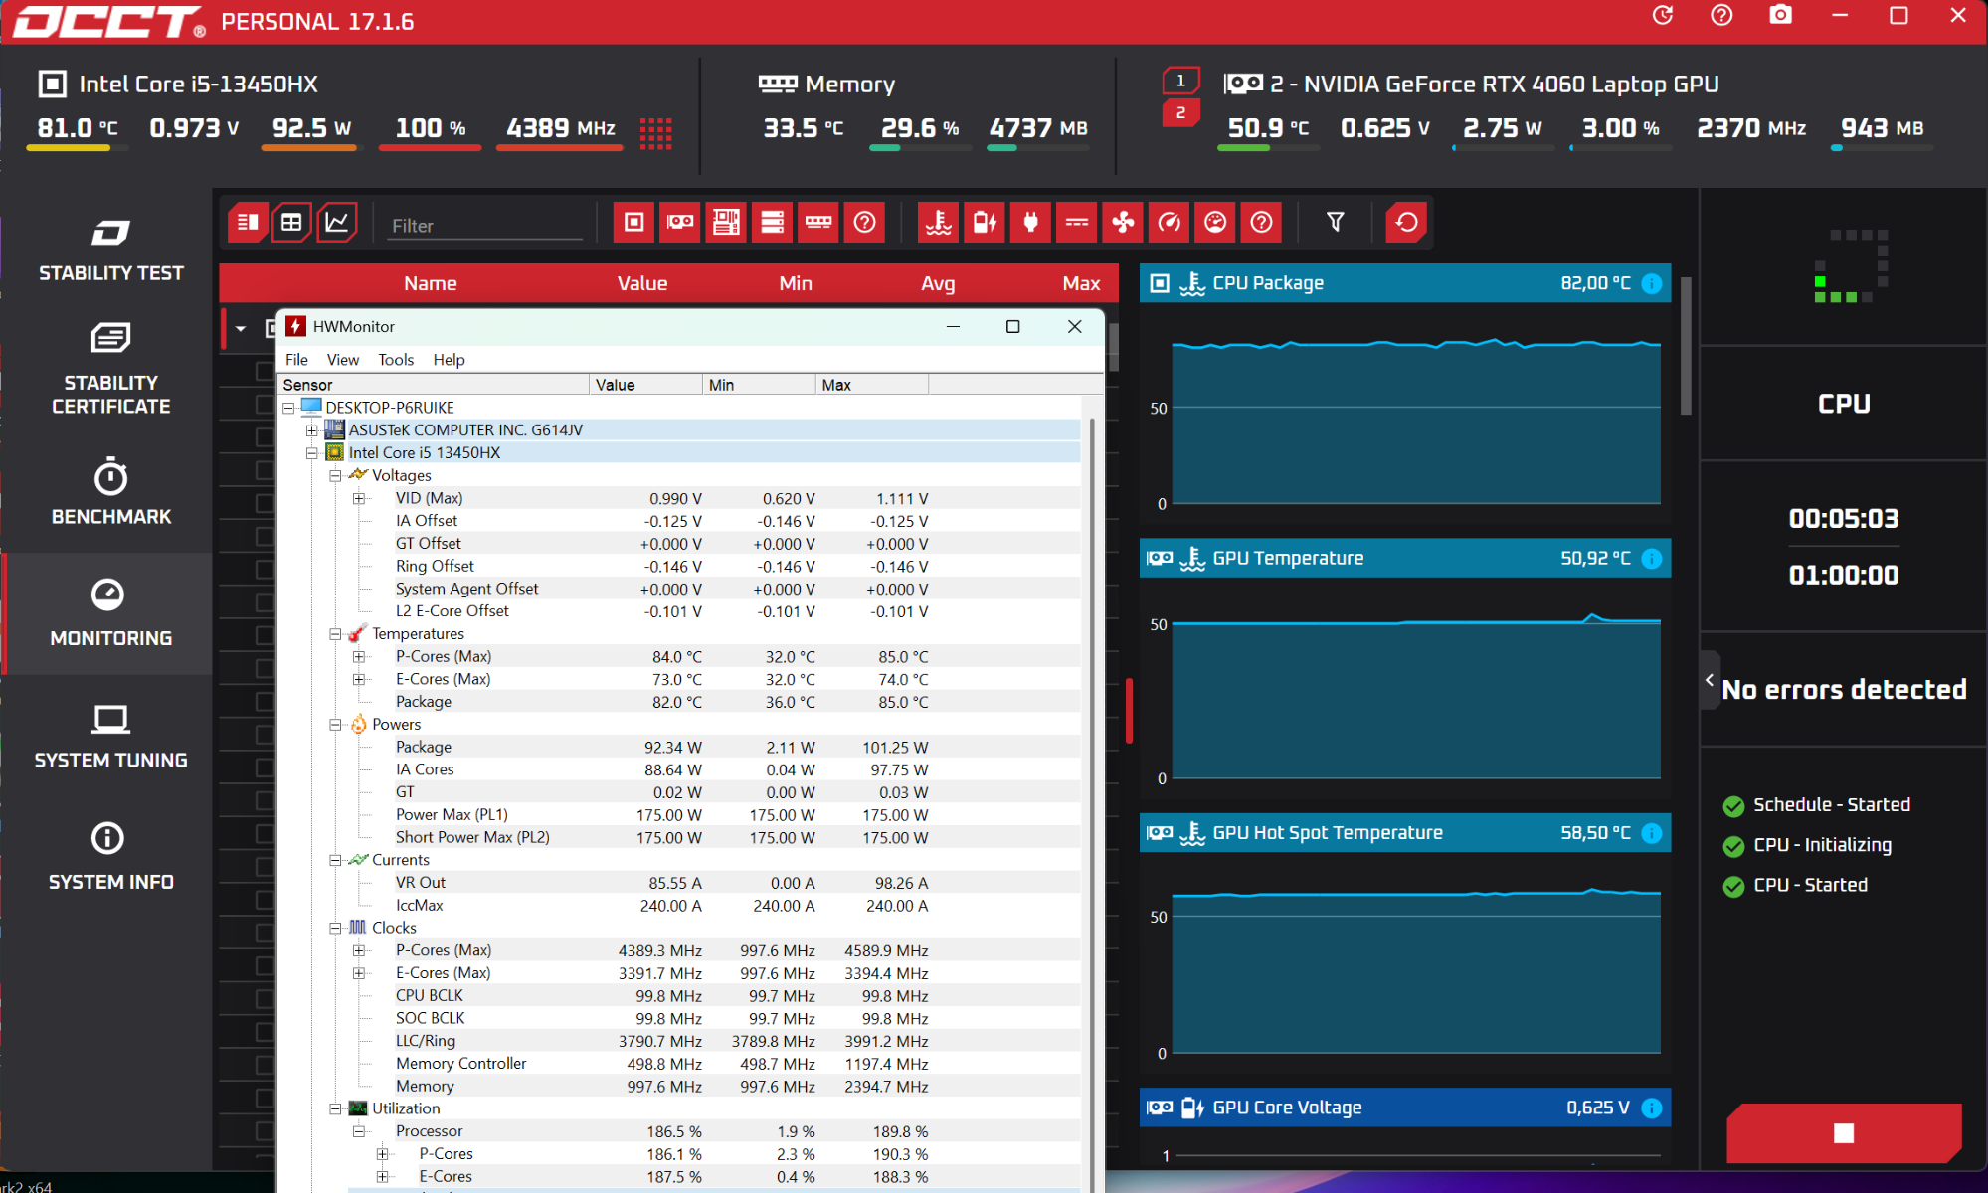
Task: Toggle the voltage readings filter
Action: click(985, 222)
